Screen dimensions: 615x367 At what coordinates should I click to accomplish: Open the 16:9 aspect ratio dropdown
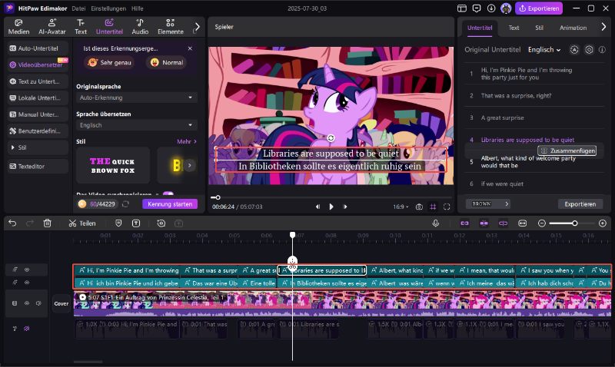[x=401, y=207]
